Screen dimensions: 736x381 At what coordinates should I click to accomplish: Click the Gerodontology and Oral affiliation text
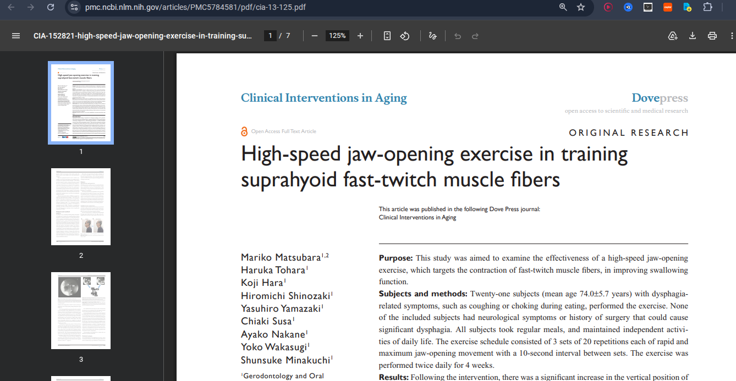click(x=282, y=376)
